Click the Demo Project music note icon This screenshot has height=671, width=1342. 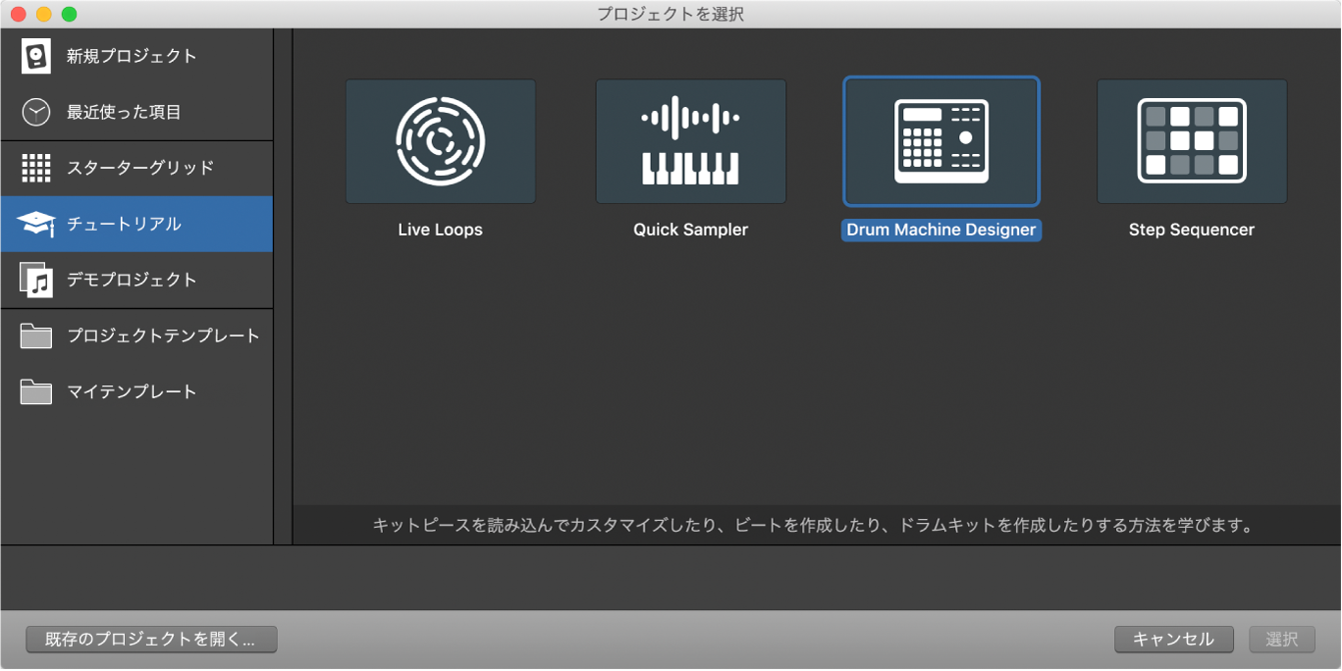(36, 280)
